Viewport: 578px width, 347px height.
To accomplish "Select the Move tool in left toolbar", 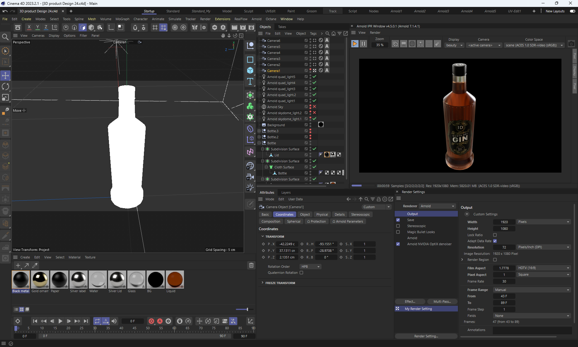I will point(5,76).
